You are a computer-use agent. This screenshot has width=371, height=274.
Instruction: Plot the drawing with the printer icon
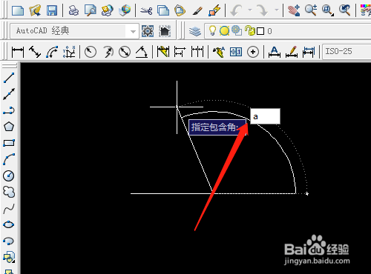pos(73,10)
